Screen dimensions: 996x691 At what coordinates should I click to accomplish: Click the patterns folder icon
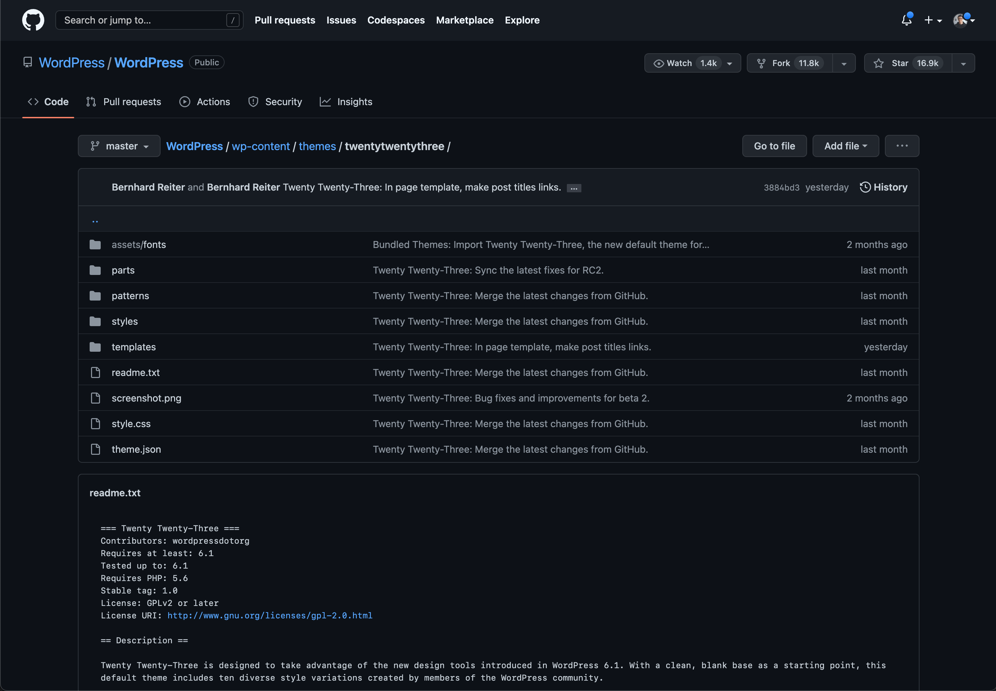(x=95, y=296)
